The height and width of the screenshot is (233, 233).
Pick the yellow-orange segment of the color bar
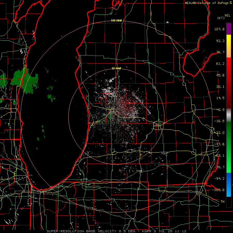[229, 46]
